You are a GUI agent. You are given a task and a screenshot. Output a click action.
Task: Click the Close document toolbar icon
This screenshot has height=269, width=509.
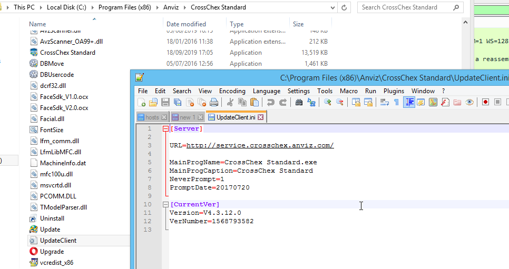[190, 103]
